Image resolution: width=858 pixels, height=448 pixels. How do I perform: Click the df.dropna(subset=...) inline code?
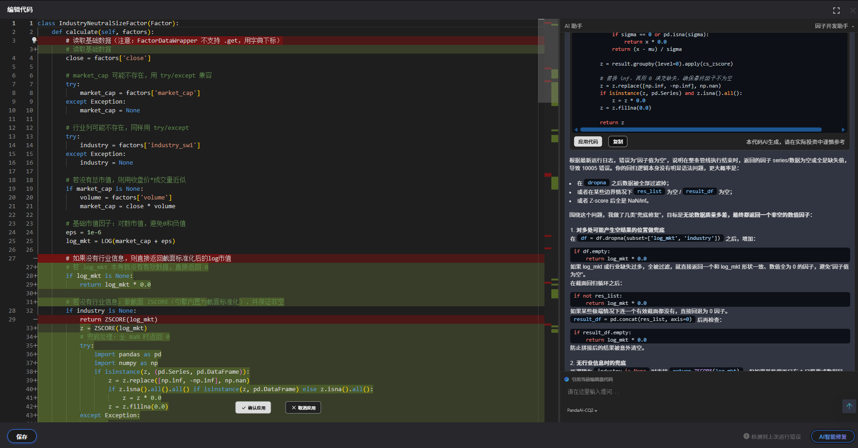click(650, 238)
